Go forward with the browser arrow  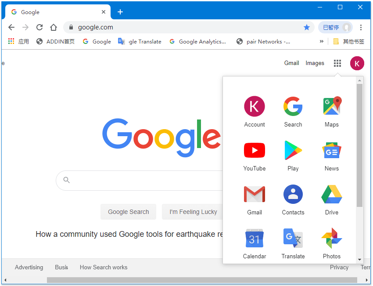pos(25,27)
